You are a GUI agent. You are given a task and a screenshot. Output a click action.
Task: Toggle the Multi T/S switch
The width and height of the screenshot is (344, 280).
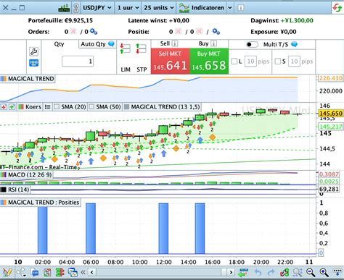[252, 45]
